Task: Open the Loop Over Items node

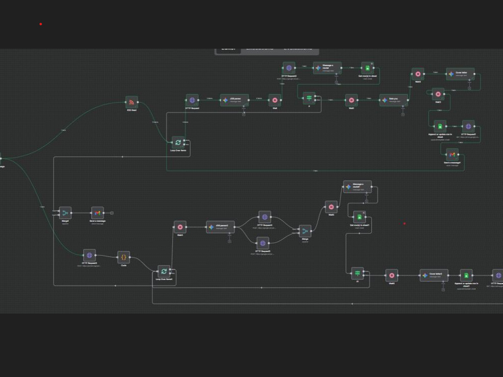Action: [x=178, y=142]
